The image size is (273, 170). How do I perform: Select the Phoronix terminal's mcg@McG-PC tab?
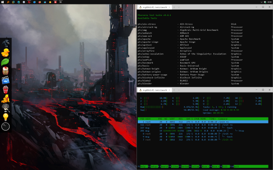(155, 7)
